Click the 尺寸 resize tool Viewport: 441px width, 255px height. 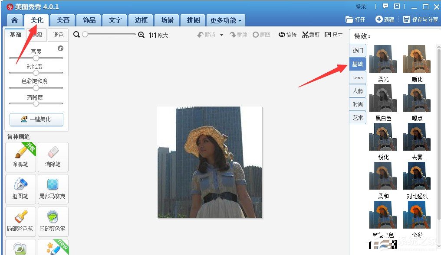pyautogui.click(x=333, y=35)
